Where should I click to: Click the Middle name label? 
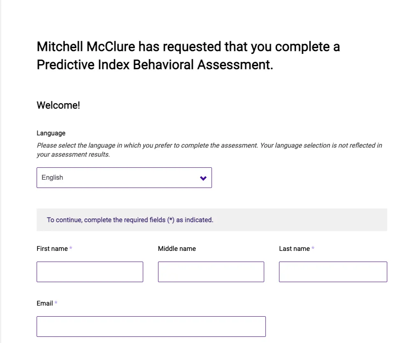click(177, 248)
